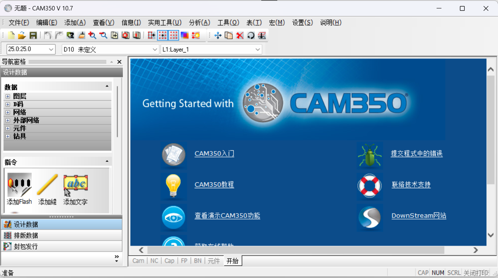Click the CAM350入门 documents icon
This screenshot has width=498, height=278.
tap(174, 155)
